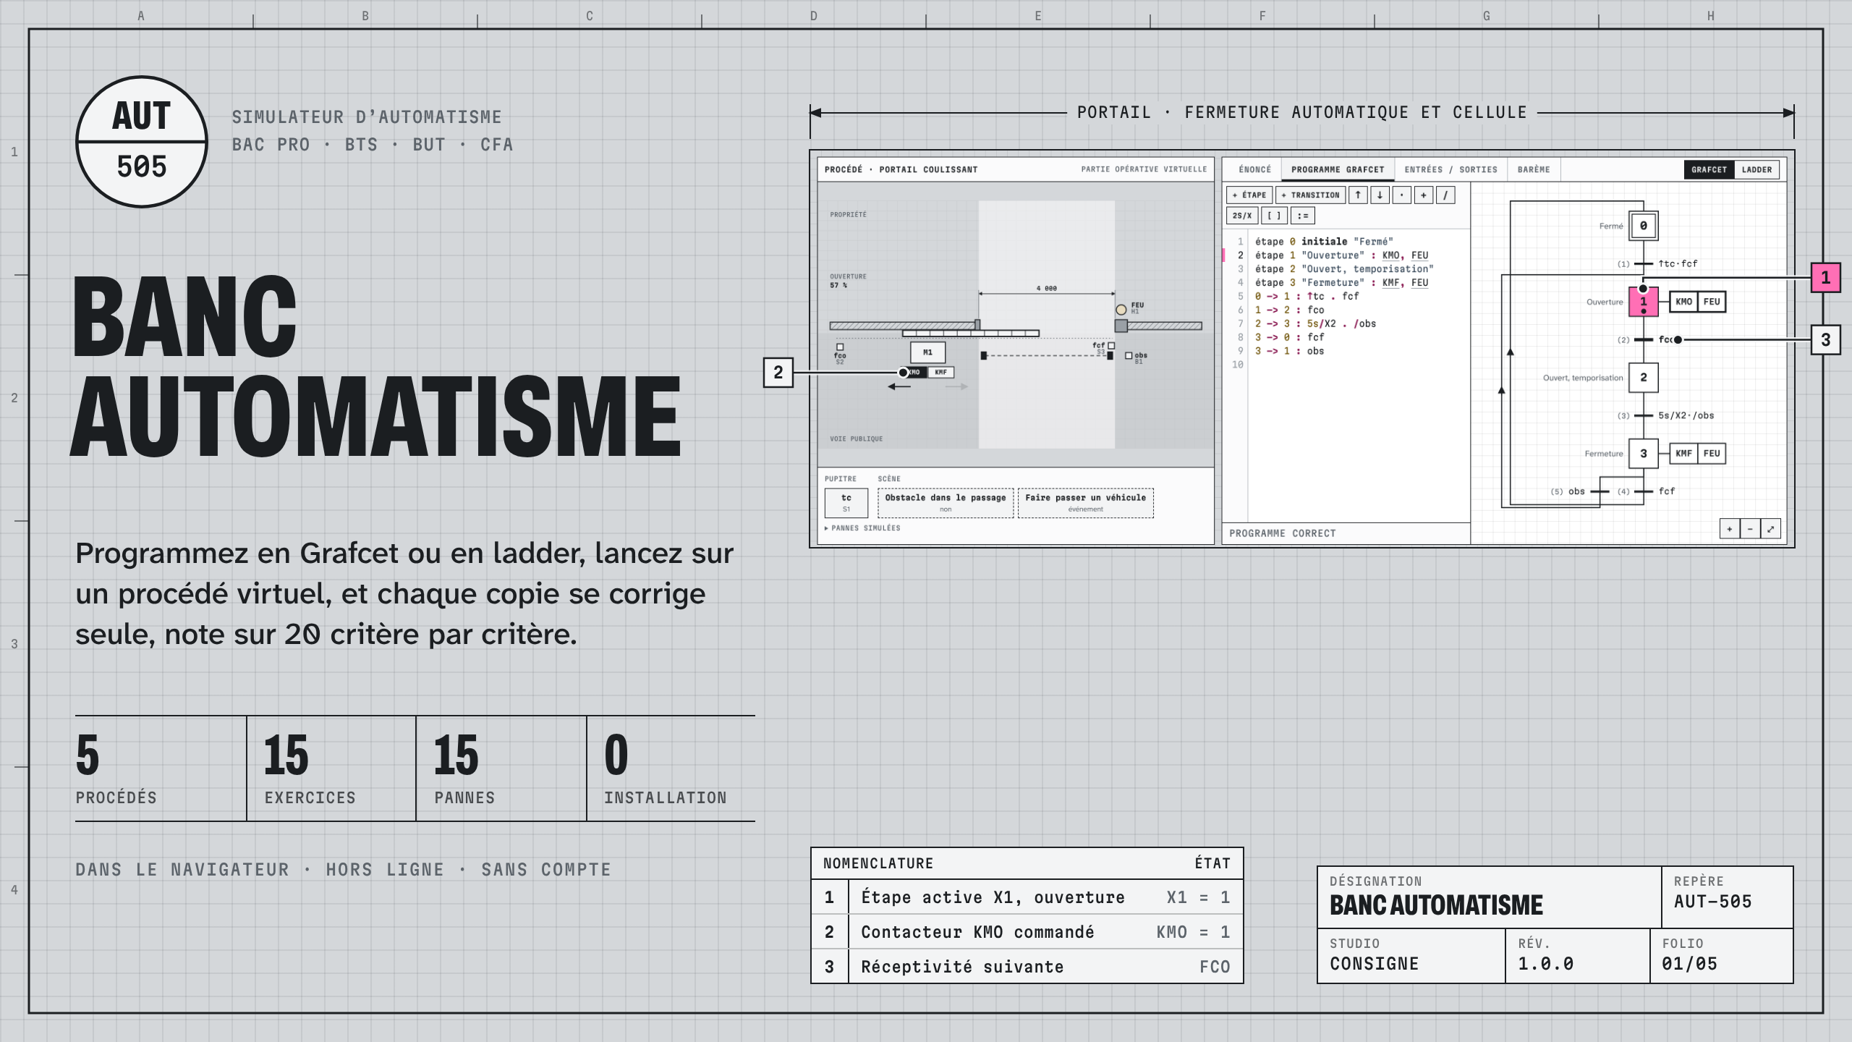The image size is (1852, 1042).
Task: Toggle the obs B1 photocell box
Action: coord(1129,356)
